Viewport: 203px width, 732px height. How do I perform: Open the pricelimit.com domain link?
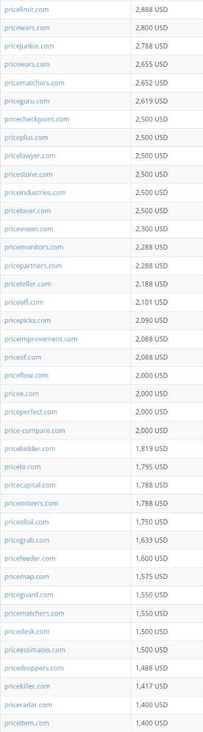coord(26,10)
